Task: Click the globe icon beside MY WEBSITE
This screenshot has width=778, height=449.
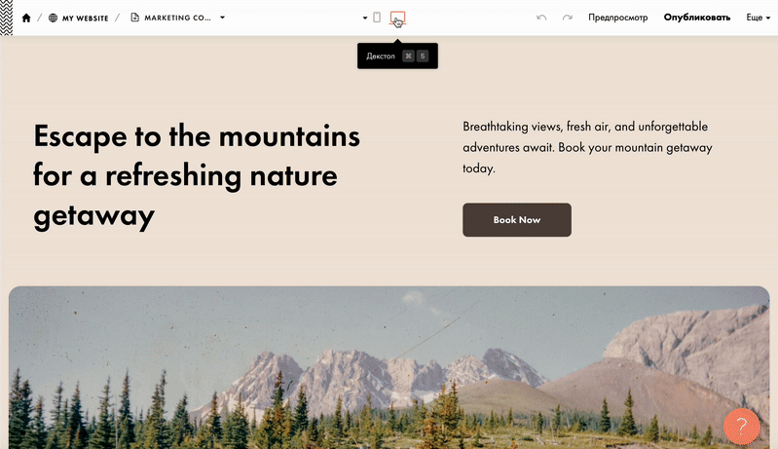Action: tap(54, 18)
